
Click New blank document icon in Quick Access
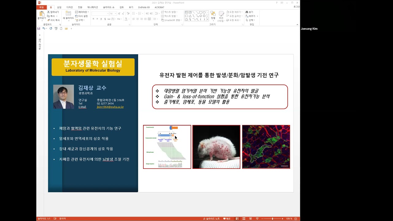(61, 28)
